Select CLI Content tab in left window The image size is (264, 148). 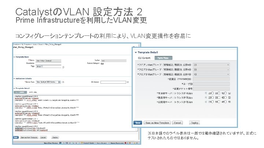pyautogui.click(x=20, y=92)
